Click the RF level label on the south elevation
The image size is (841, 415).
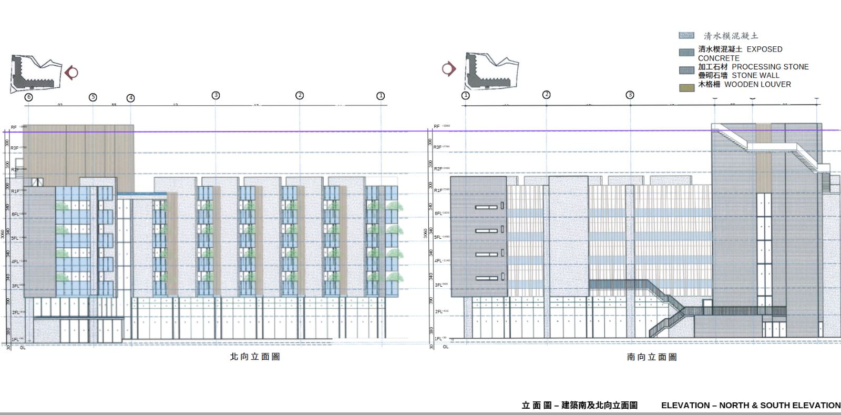(x=437, y=127)
